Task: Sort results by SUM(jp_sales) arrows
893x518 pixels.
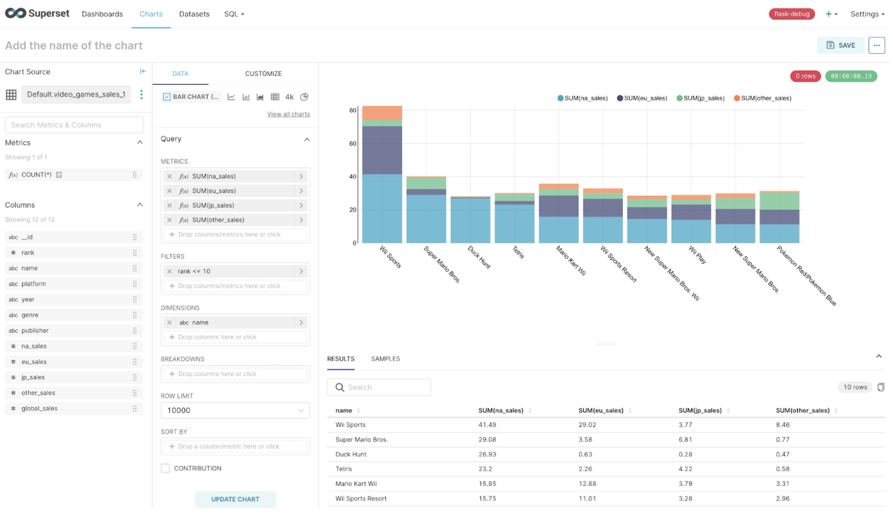Action: [728, 411]
